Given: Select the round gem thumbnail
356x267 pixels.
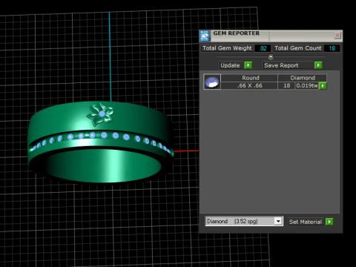Looking at the screenshot, I should coord(212,82).
